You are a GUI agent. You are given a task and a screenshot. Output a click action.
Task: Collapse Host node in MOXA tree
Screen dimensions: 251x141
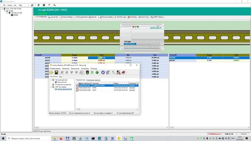point(2,9)
